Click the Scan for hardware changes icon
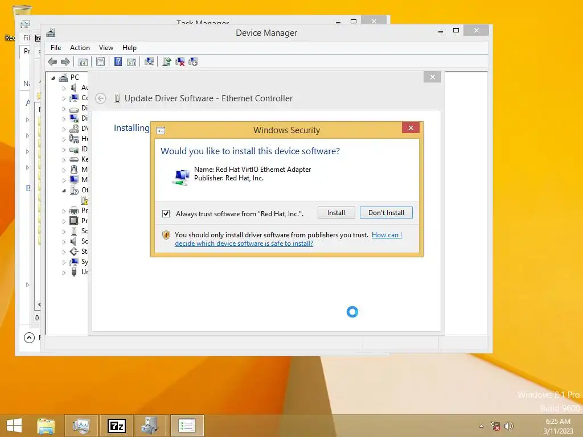This screenshot has height=437, width=583. 149,61
